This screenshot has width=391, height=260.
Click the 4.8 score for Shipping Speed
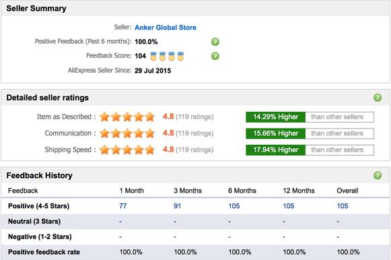(x=168, y=150)
